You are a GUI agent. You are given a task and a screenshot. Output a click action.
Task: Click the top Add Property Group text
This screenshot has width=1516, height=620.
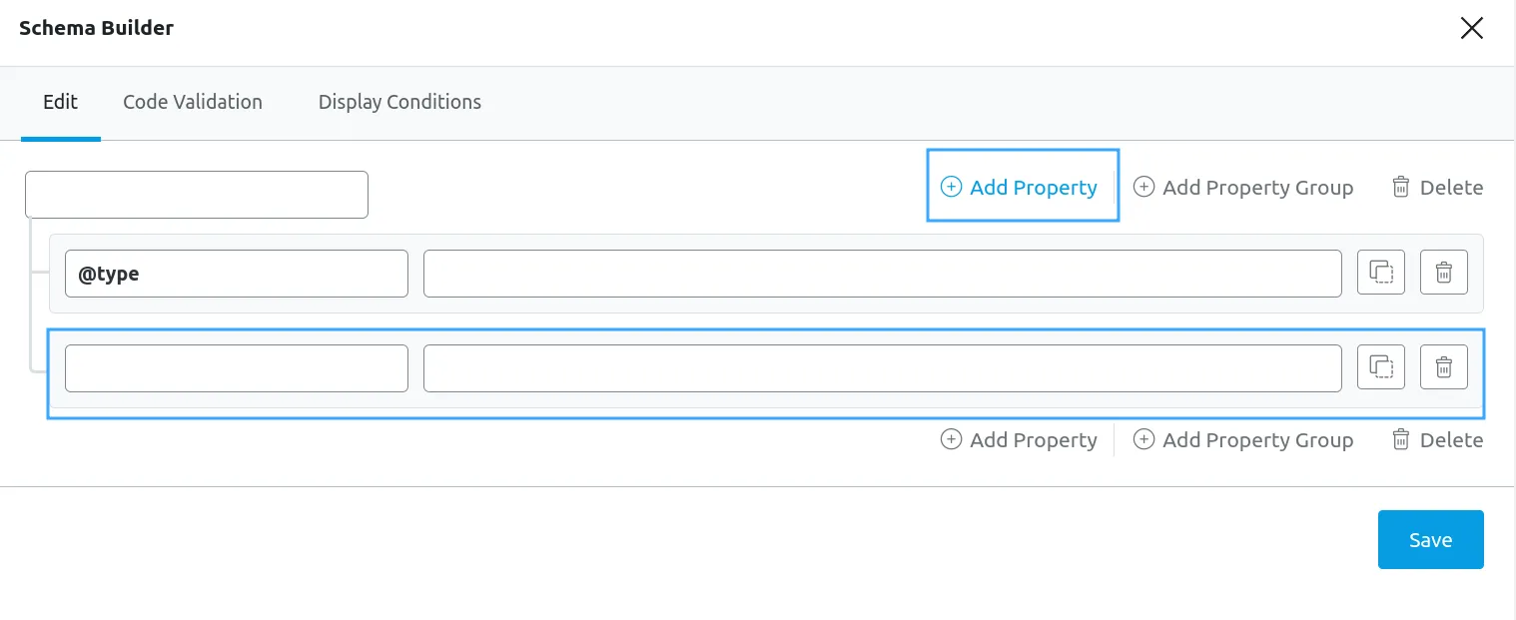click(x=1258, y=187)
